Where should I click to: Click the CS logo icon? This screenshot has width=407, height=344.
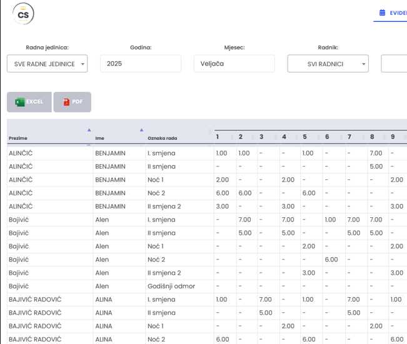[x=24, y=13]
